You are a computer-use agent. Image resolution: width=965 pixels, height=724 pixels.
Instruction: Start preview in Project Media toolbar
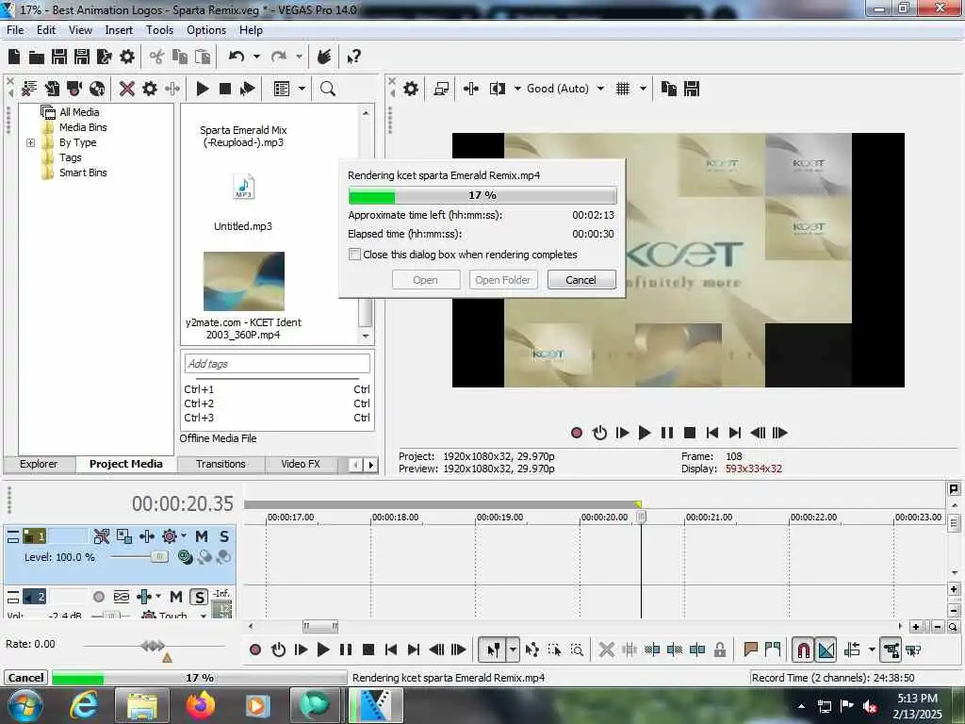[x=203, y=89]
